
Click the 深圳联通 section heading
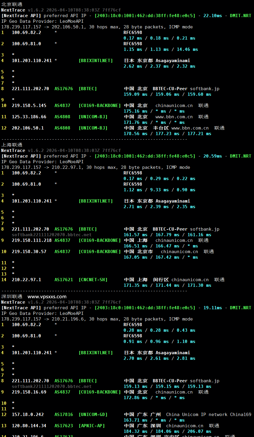point(12,297)
